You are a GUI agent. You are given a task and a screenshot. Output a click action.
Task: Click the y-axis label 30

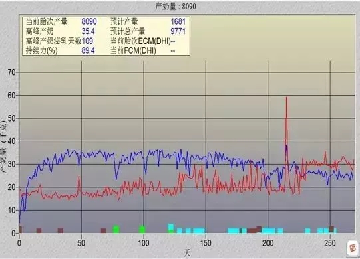[x=11, y=164]
